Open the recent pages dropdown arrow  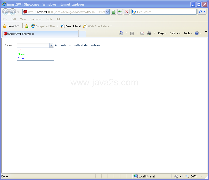pyautogui.click(x=18, y=12)
